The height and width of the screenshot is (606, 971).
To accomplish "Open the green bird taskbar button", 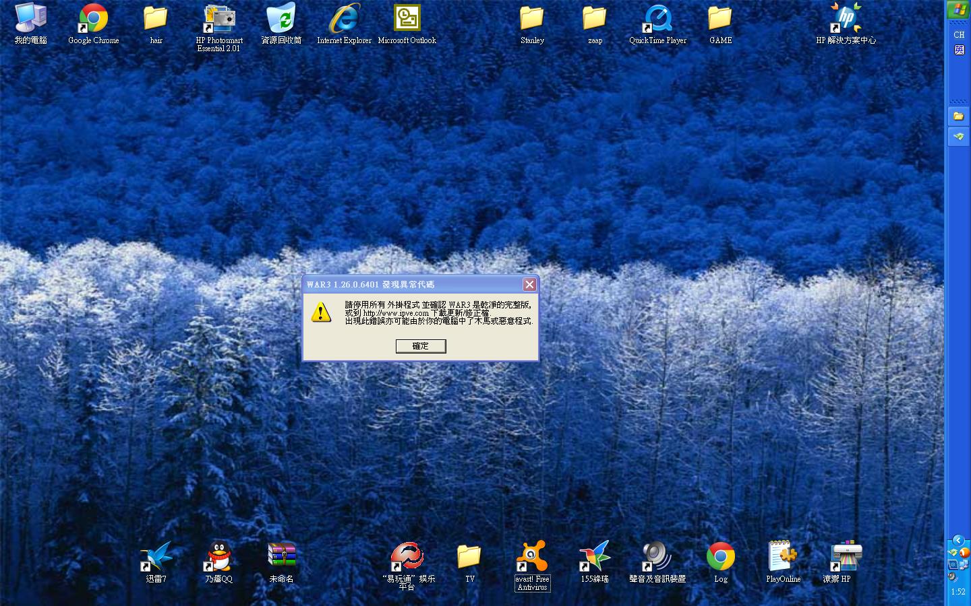I will [958, 137].
